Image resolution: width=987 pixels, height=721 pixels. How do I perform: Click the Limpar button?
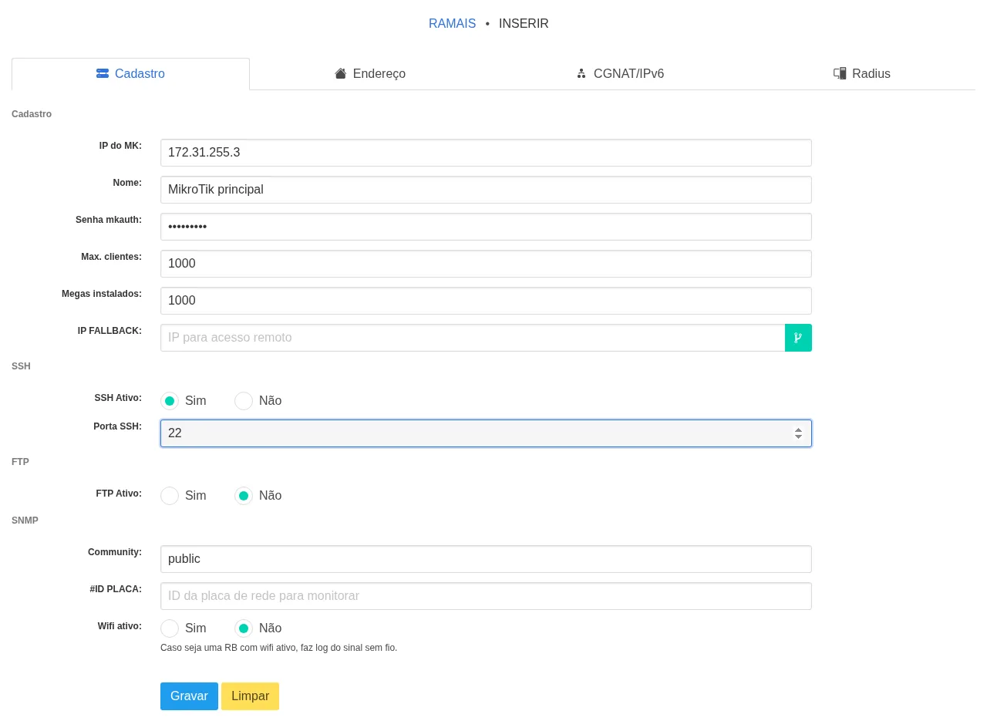(250, 696)
